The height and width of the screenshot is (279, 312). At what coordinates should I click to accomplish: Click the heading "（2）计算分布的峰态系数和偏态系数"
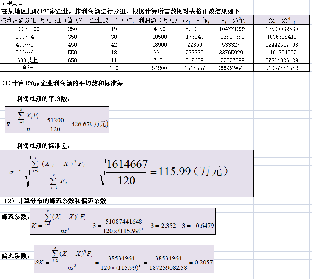pyautogui.click(x=55, y=201)
